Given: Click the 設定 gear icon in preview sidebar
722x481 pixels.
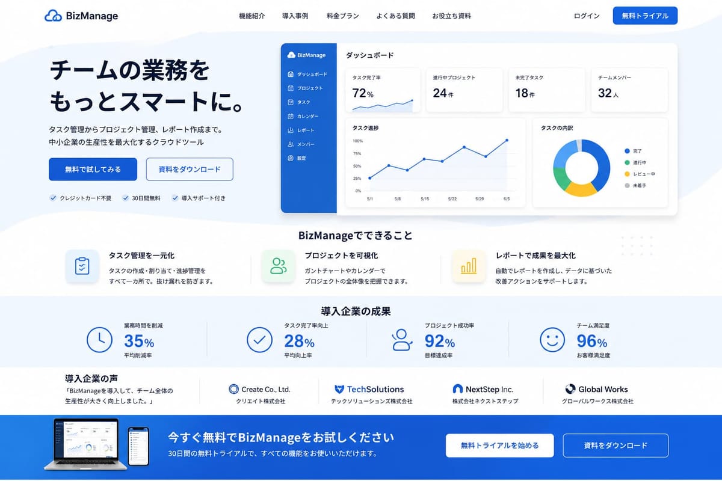Looking at the screenshot, I should tap(291, 158).
